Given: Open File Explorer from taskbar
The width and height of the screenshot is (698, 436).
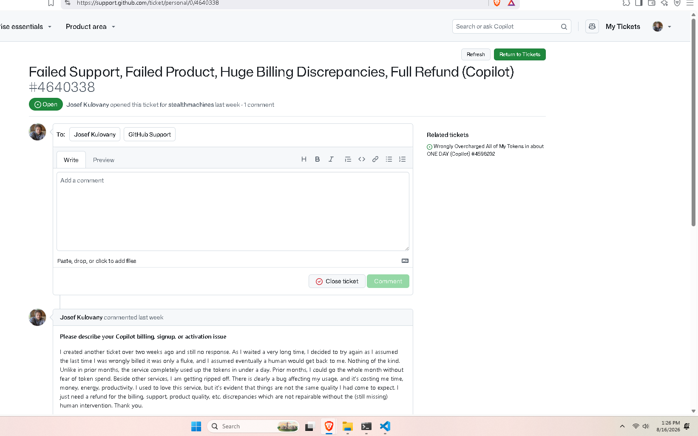Looking at the screenshot, I should [x=347, y=426].
